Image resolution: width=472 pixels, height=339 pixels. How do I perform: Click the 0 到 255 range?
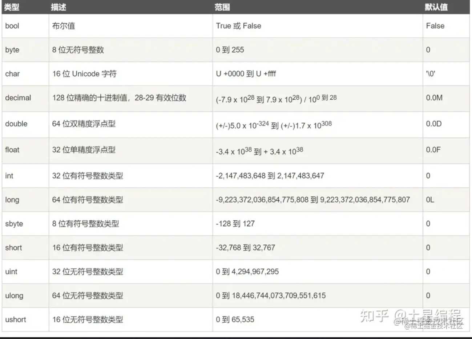[x=230, y=50]
